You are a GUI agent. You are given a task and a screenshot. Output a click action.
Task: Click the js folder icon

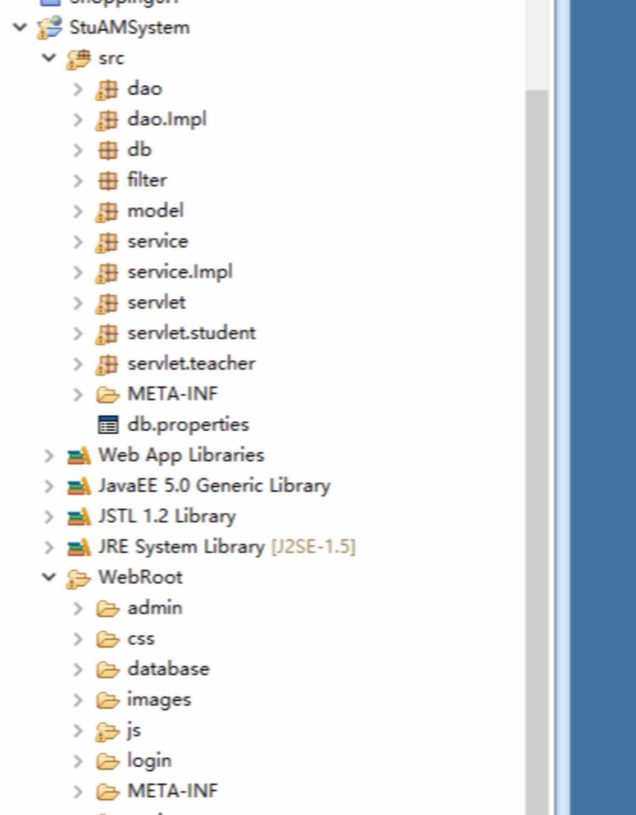pos(107,731)
